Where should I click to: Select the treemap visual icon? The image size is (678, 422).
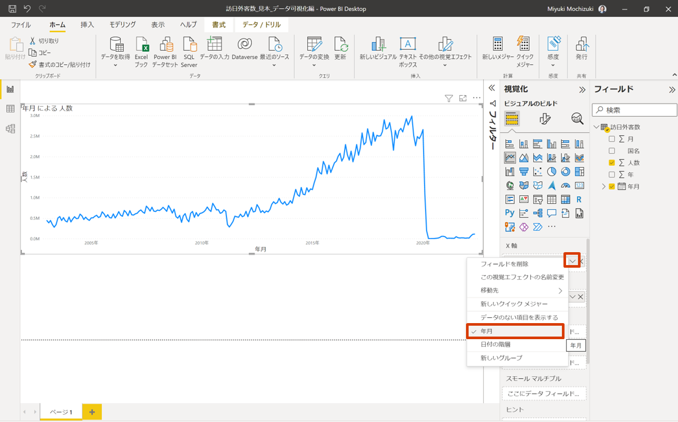[x=579, y=171]
